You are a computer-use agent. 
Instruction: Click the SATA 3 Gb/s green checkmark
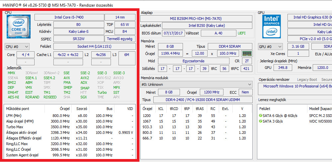pos(261,121)
